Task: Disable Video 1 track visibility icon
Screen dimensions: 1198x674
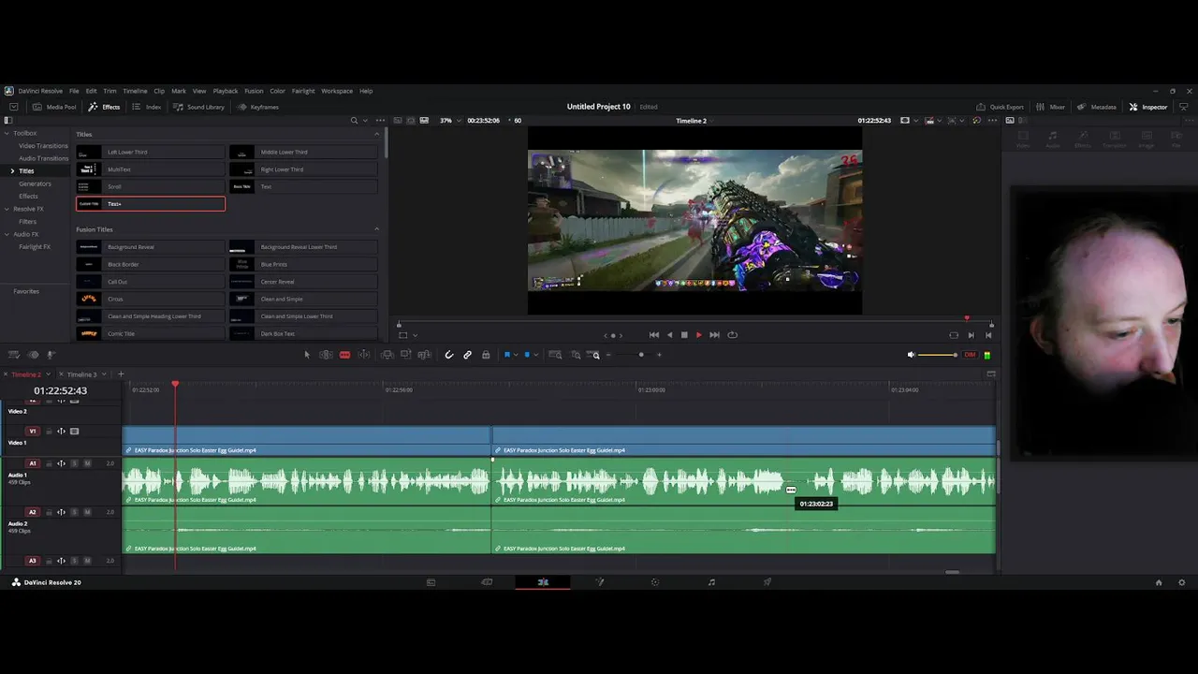Action: (x=75, y=432)
